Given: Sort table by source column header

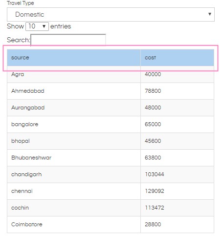Looking at the screenshot, I should [74, 58].
